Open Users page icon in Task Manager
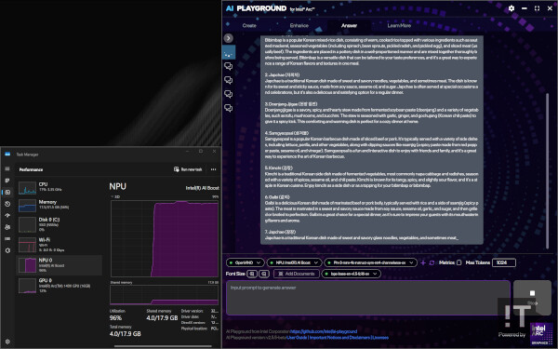558x349 pixels. pos(7,227)
